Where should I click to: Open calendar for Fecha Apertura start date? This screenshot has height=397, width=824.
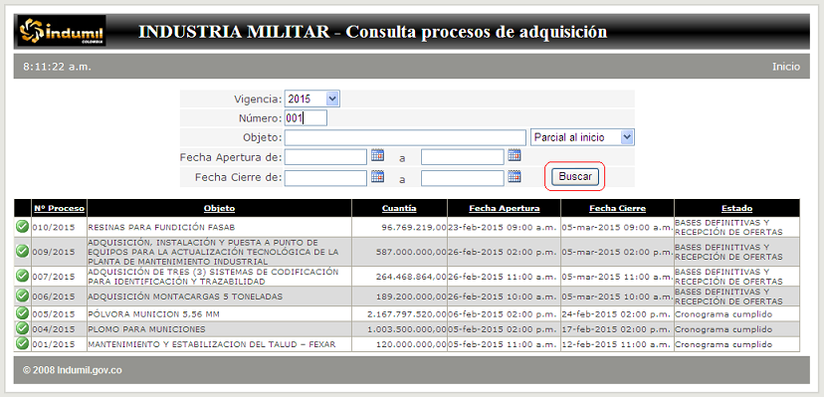click(378, 155)
